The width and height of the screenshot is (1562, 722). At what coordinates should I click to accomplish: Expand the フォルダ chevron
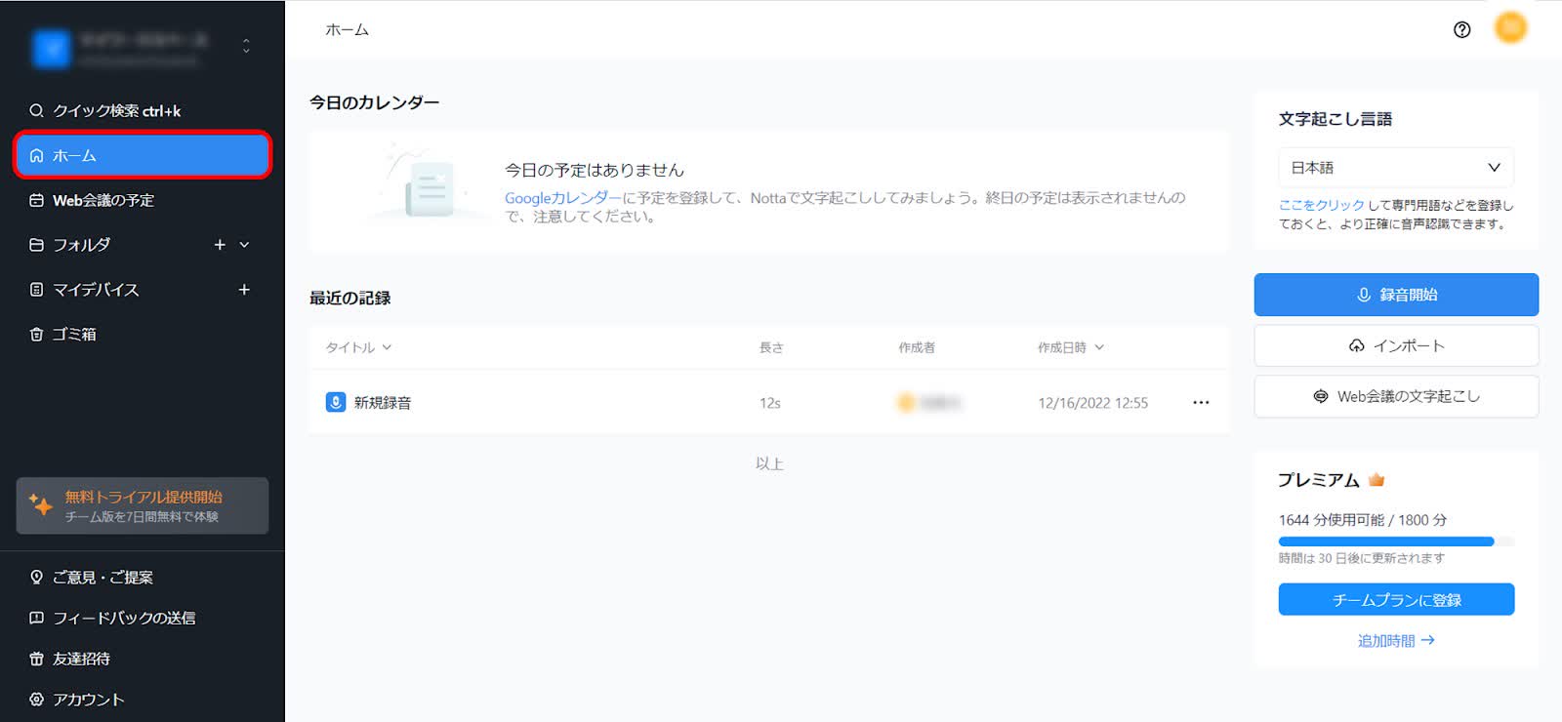[244, 245]
